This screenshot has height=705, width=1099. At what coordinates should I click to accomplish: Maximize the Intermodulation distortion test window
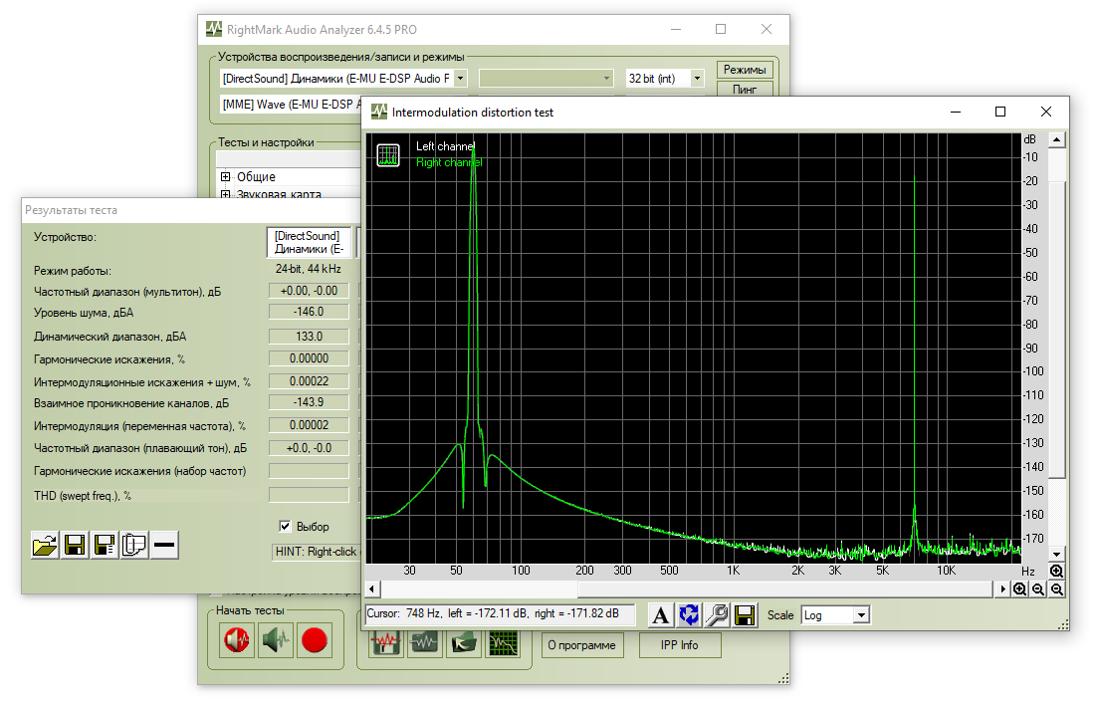click(1000, 113)
